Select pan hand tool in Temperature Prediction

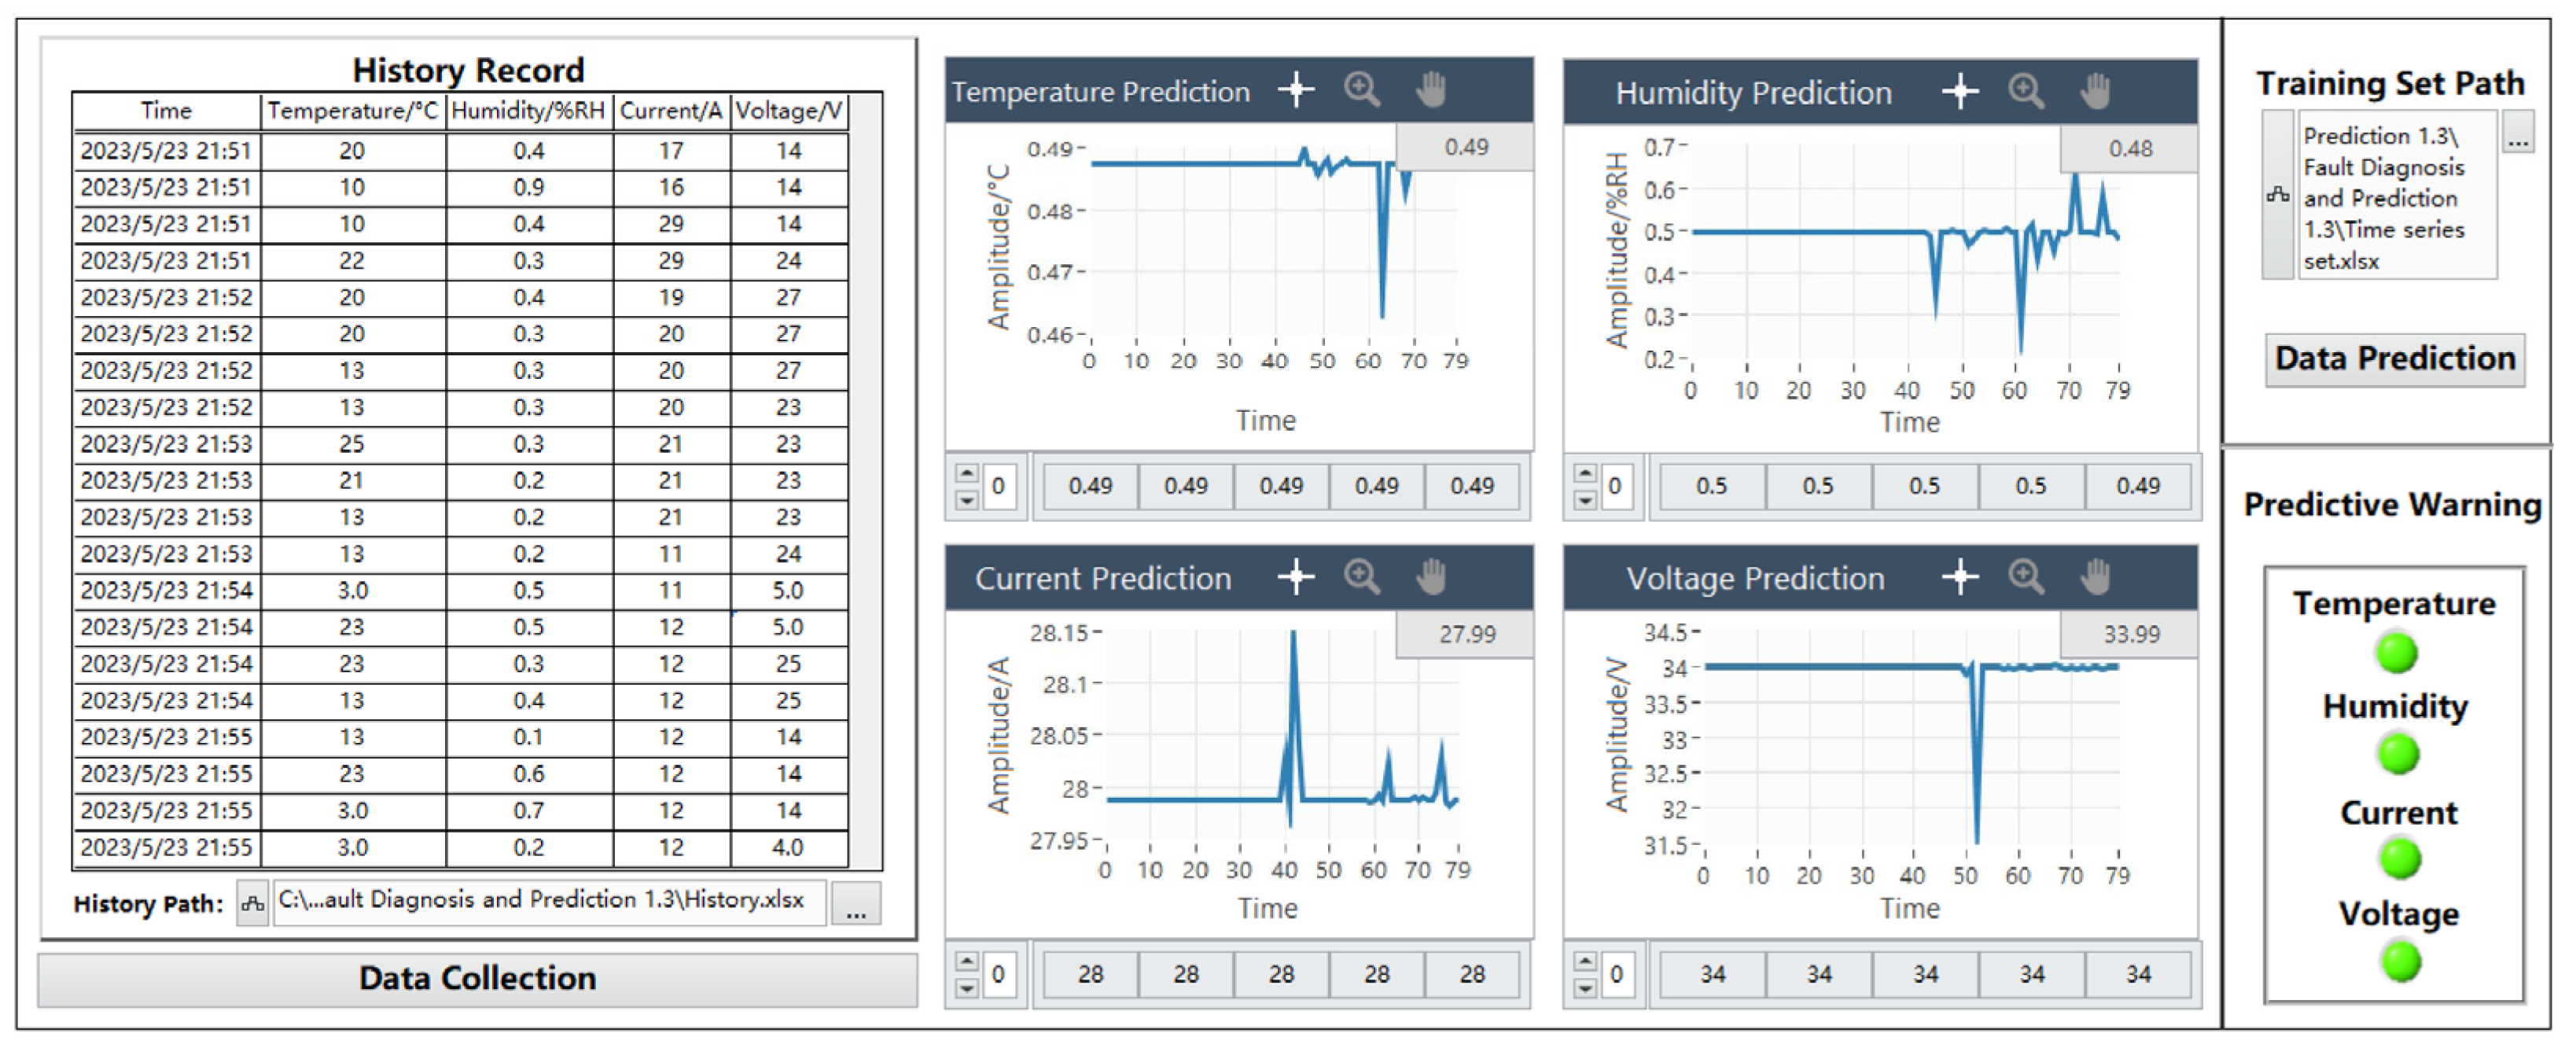(x=1431, y=90)
